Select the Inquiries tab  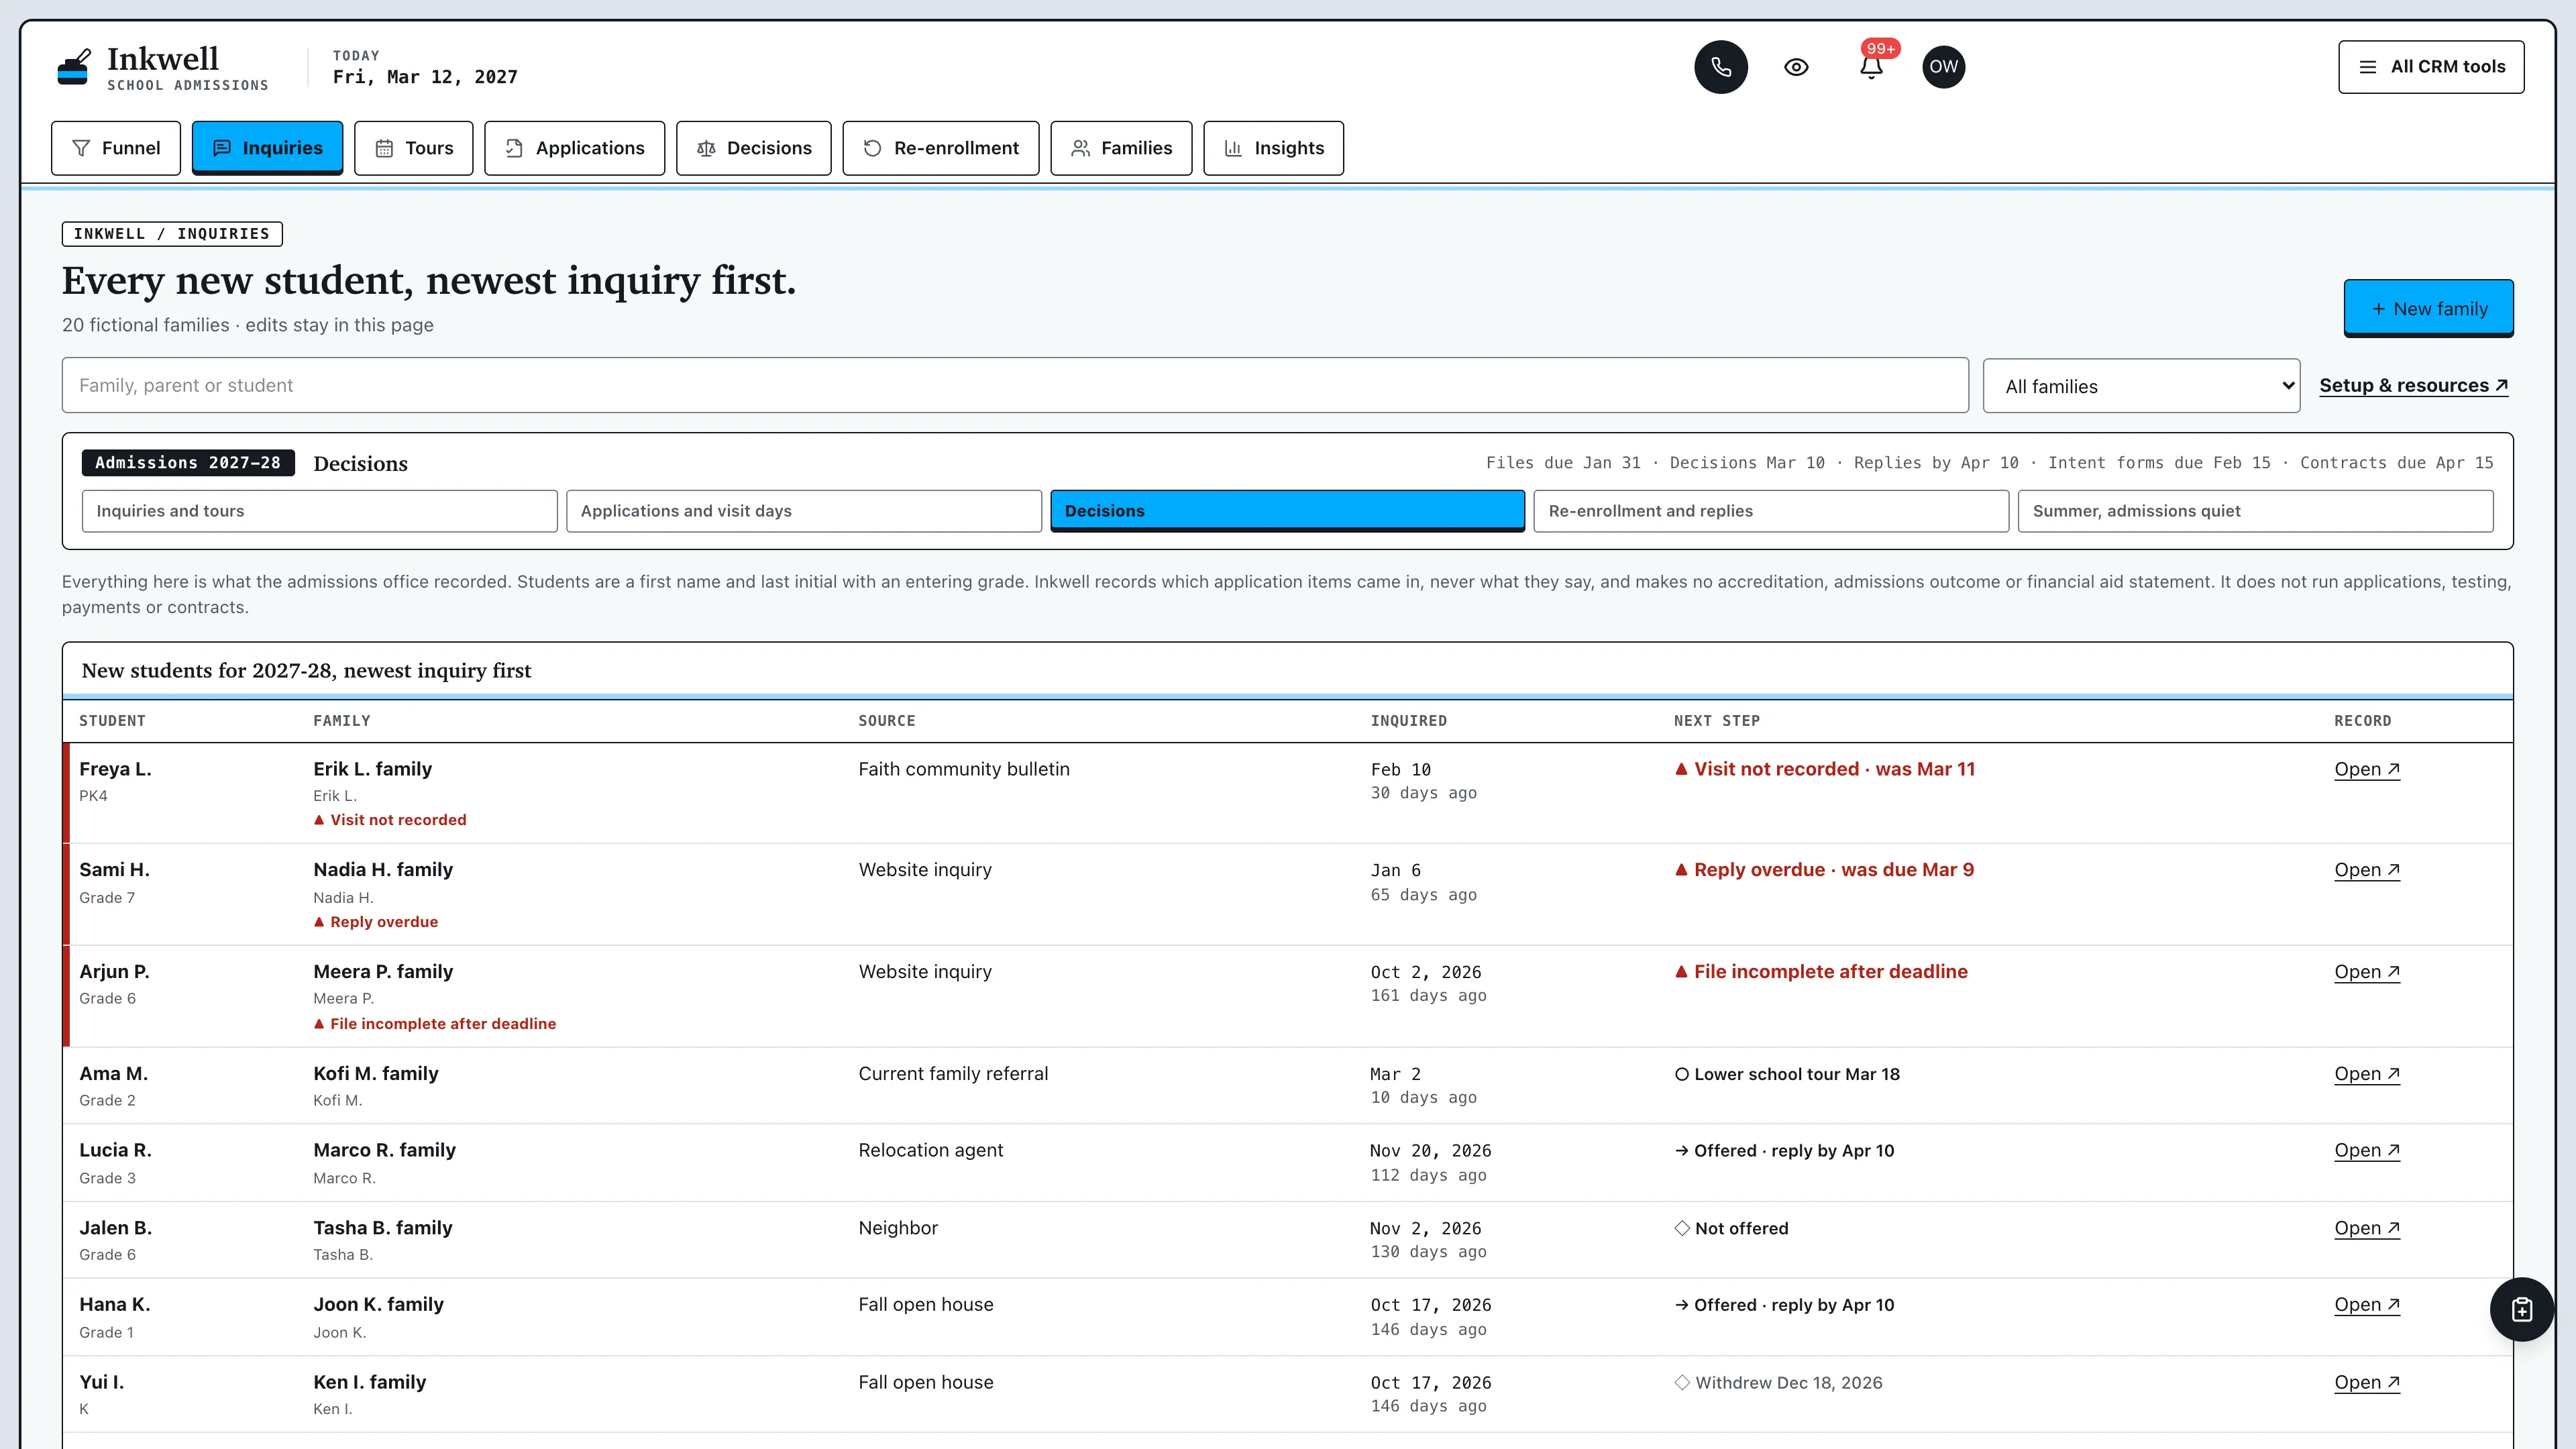click(267, 148)
